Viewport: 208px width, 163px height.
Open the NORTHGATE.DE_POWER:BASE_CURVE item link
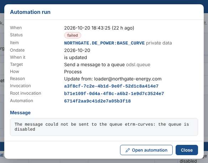pos(104,43)
